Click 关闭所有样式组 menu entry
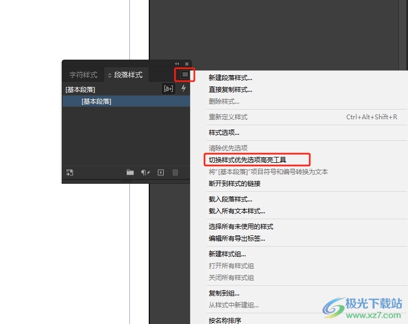The height and width of the screenshot is (324, 408). pos(231,278)
